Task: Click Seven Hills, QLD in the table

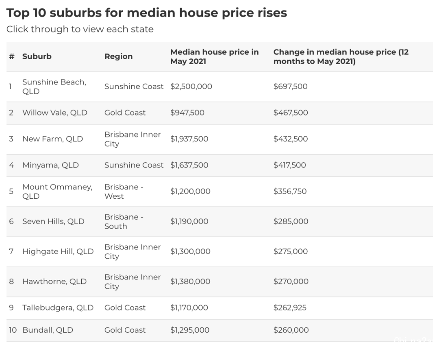Action: tap(53, 221)
